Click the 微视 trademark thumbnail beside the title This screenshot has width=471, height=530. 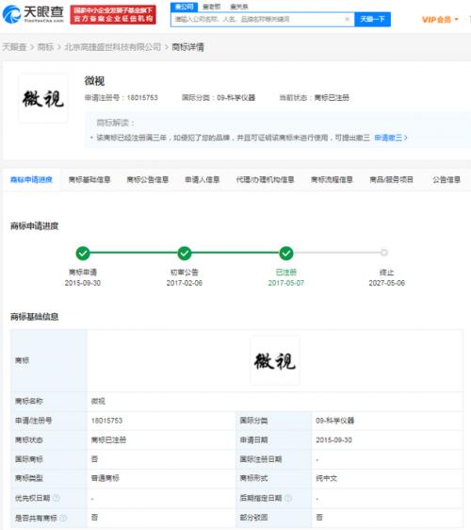tap(43, 99)
